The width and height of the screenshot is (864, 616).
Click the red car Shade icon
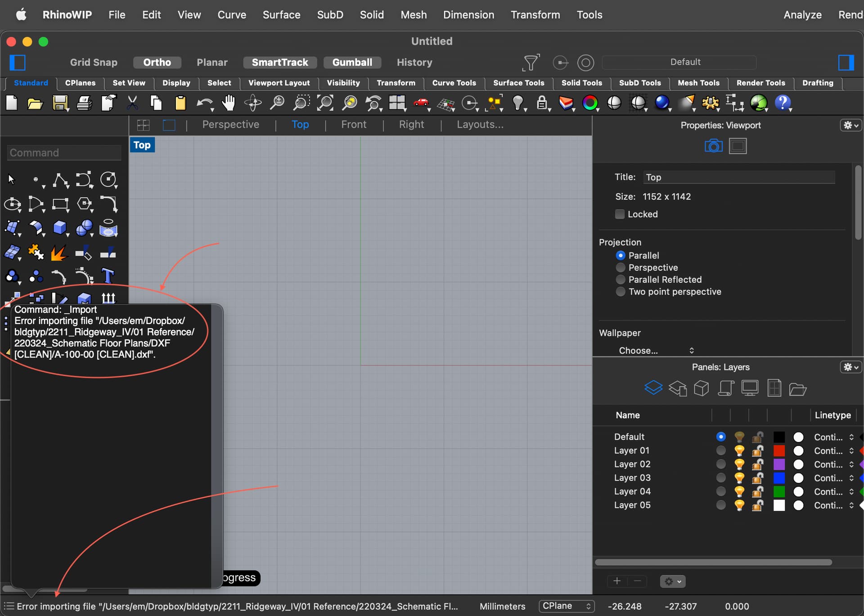[422, 103]
